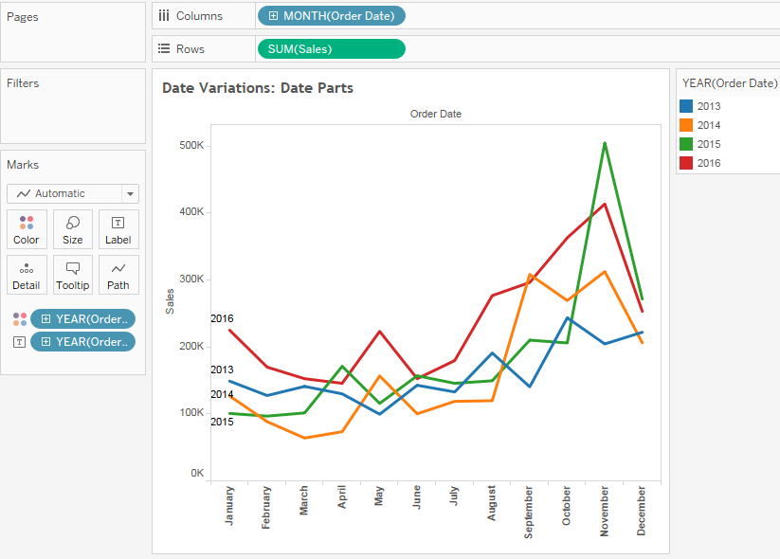Click the SUM(Sales) pill in Rows
Screen dimensions: 780x559
pos(332,48)
